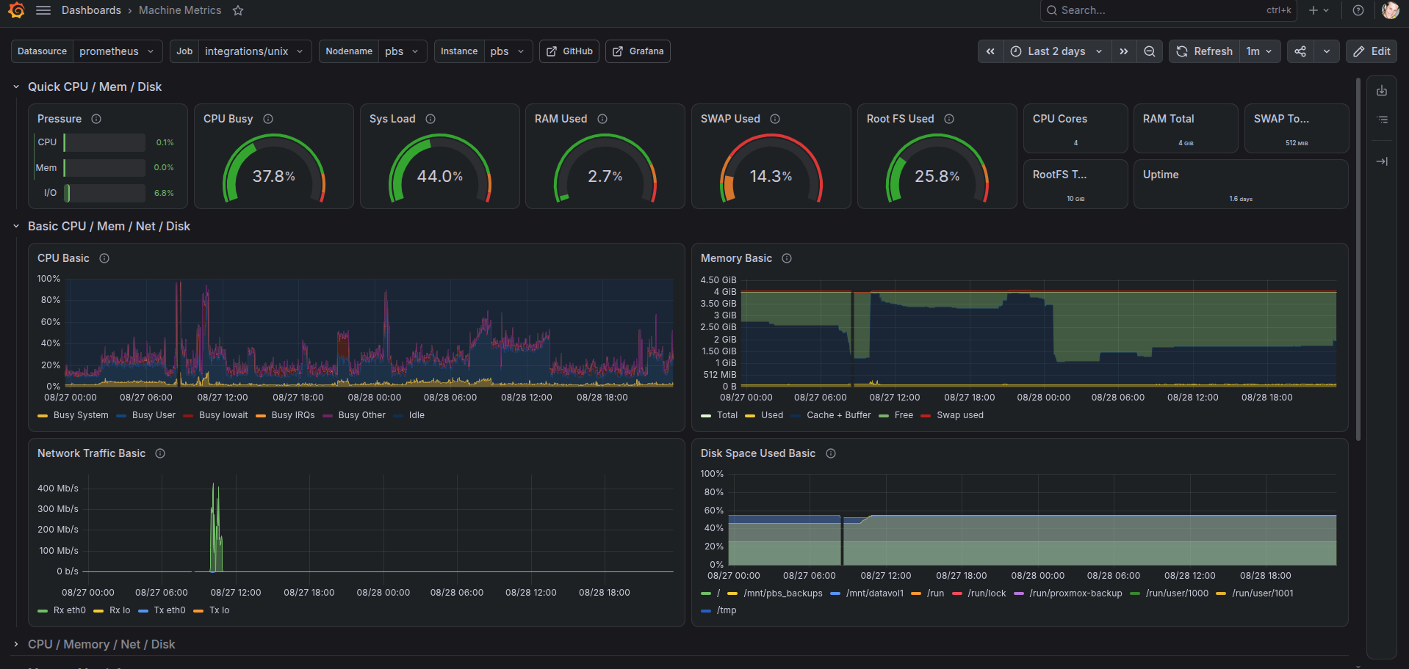
Task: Expand the CPU / Memory / Net / Disk row
Action: (16, 644)
